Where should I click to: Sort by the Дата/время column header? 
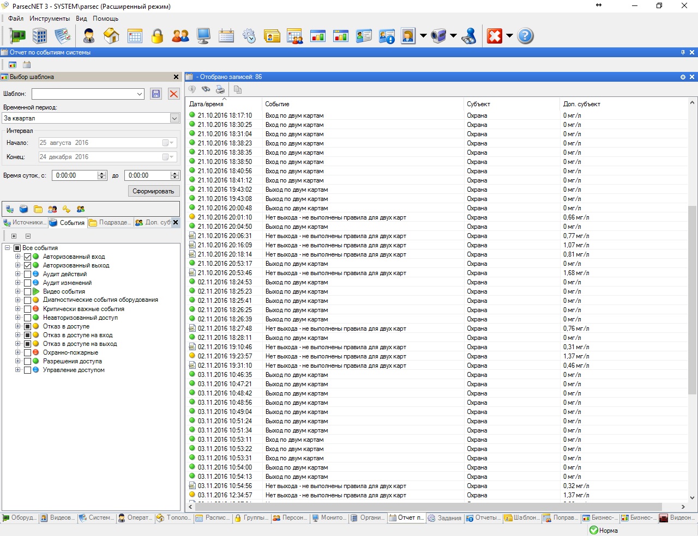(x=224, y=104)
